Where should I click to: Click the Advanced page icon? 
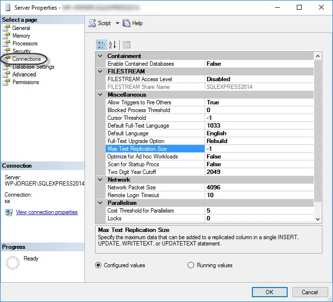coord(6,74)
